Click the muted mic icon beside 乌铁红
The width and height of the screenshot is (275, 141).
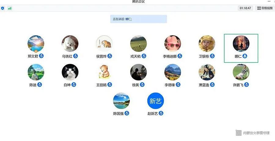tap(75, 56)
